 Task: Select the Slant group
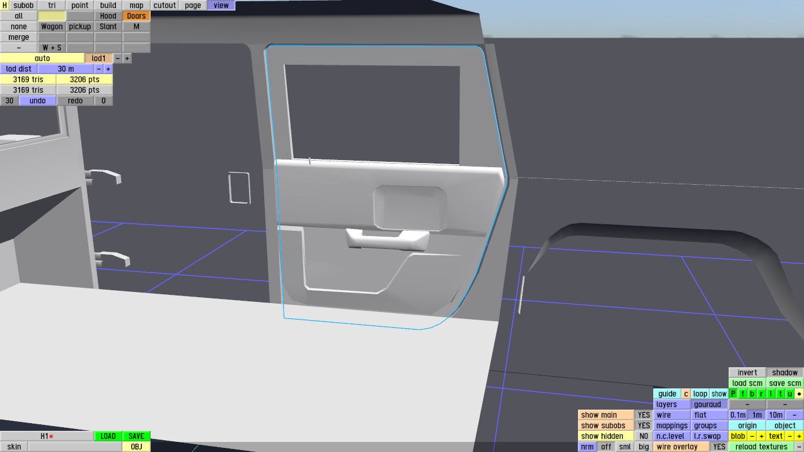point(108,26)
